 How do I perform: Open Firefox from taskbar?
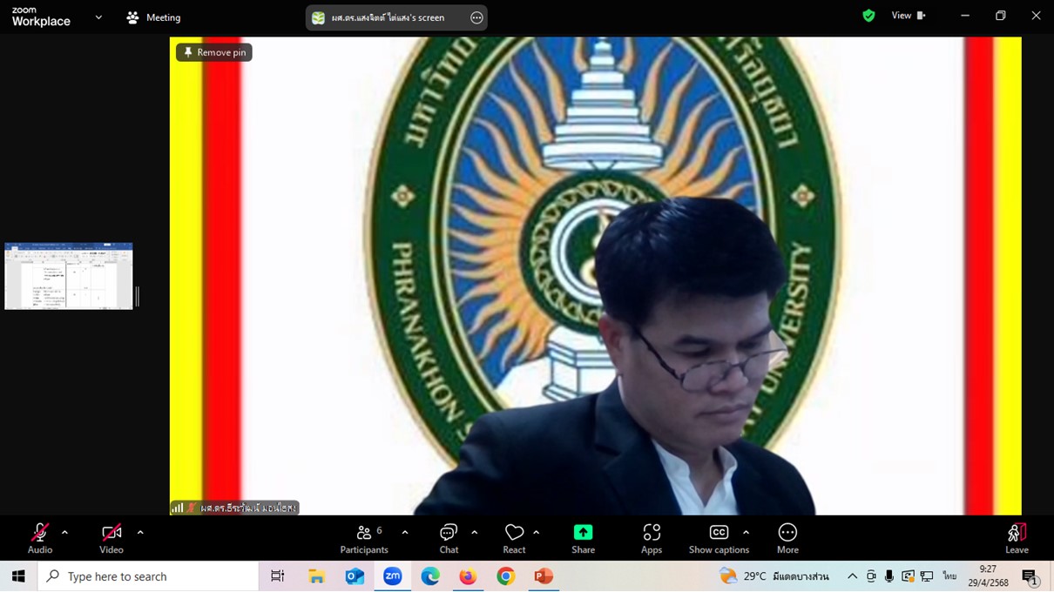tap(469, 576)
